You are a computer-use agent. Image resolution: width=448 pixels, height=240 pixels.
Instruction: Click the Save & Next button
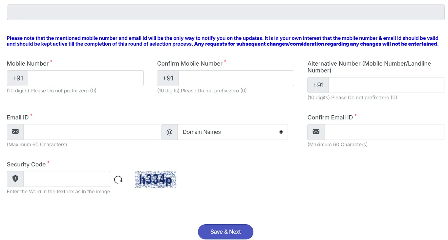pyautogui.click(x=225, y=232)
